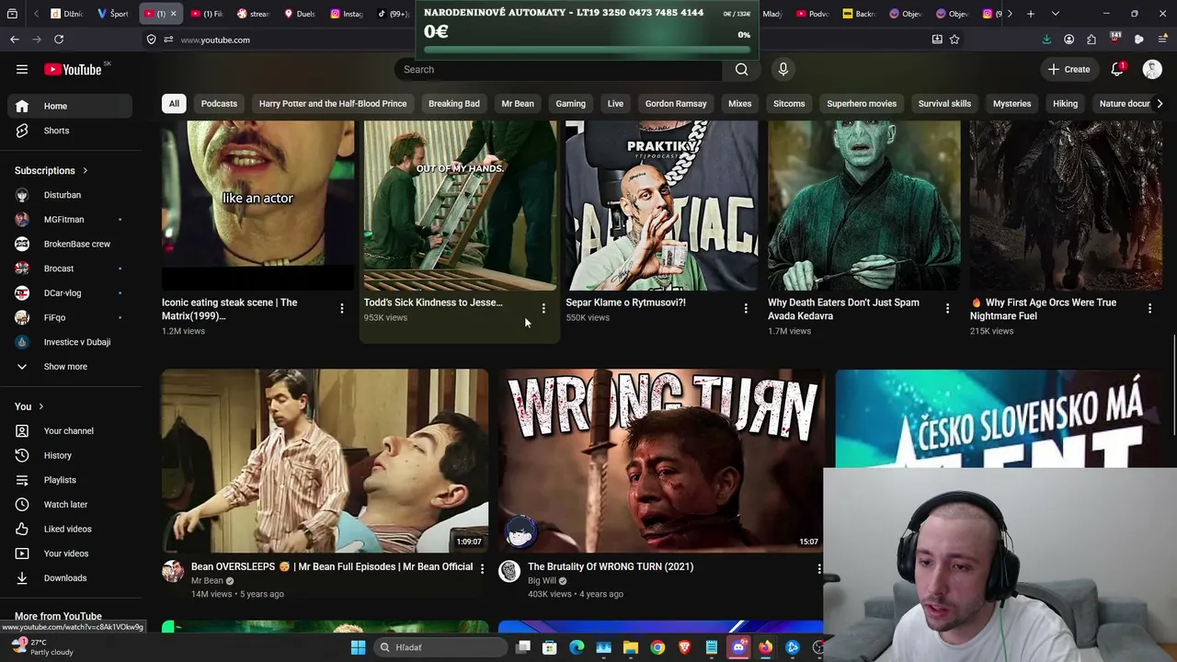Open Liked videos in the sidebar

tap(70, 529)
